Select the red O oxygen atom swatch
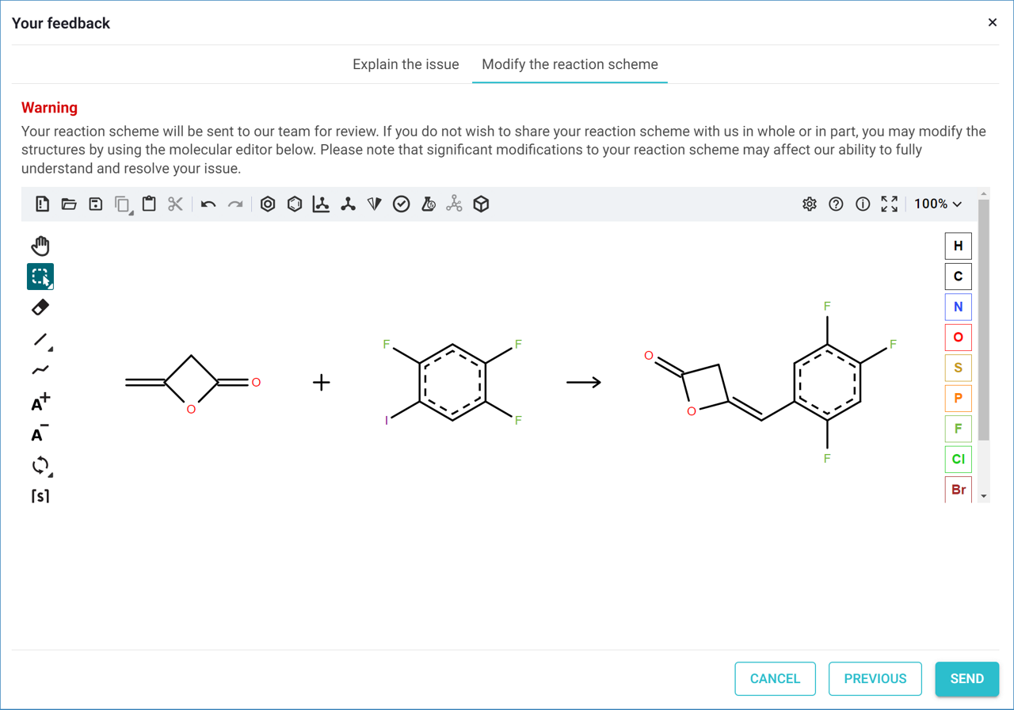Viewport: 1014px width, 710px height. click(x=958, y=338)
